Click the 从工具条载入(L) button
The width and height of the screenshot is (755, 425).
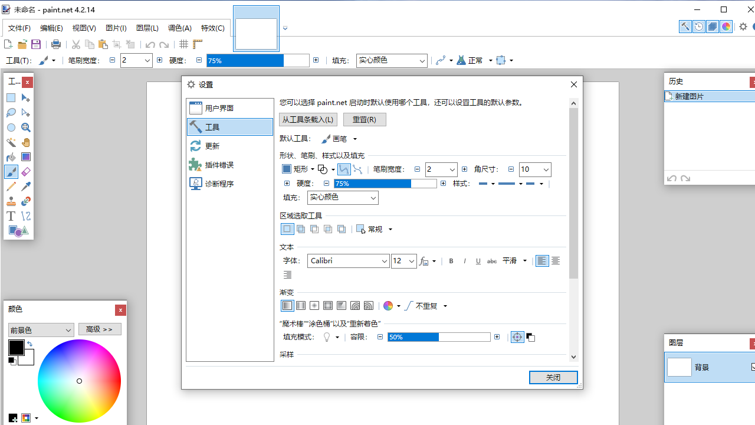pos(308,119)
